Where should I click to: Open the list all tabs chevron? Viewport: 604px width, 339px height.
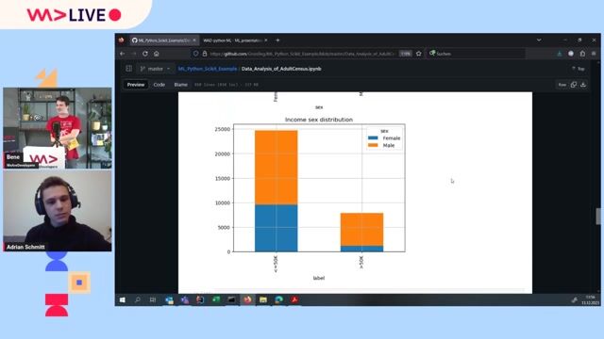tap(539, 40)
